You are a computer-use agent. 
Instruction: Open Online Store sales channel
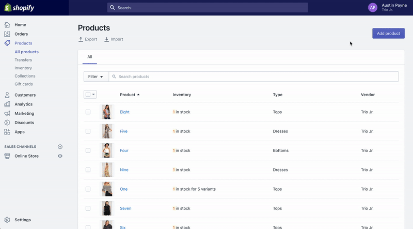27,156
